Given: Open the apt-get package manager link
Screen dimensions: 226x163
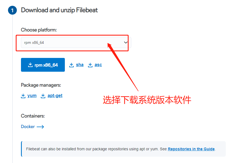Looking at the screenshot, I should tap(55, 95).
